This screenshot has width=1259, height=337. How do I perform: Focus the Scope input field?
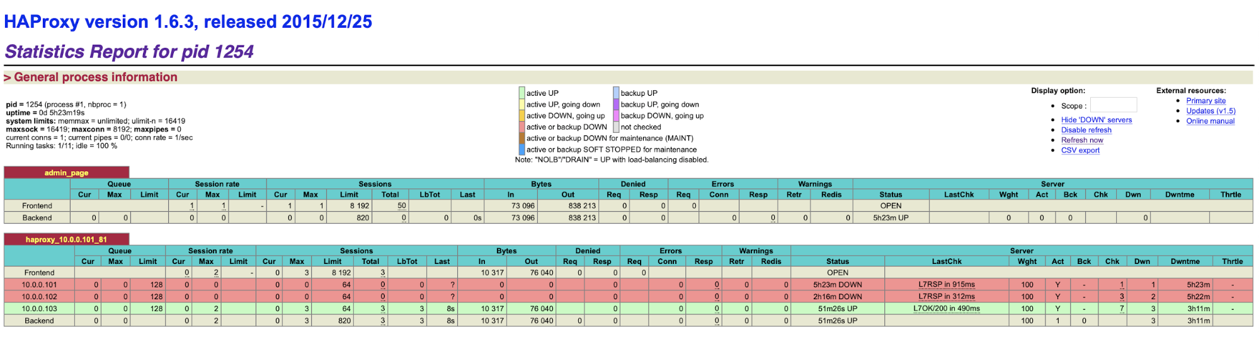(1113, 105)
